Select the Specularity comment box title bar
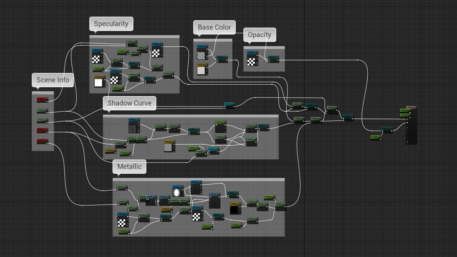 134,37
